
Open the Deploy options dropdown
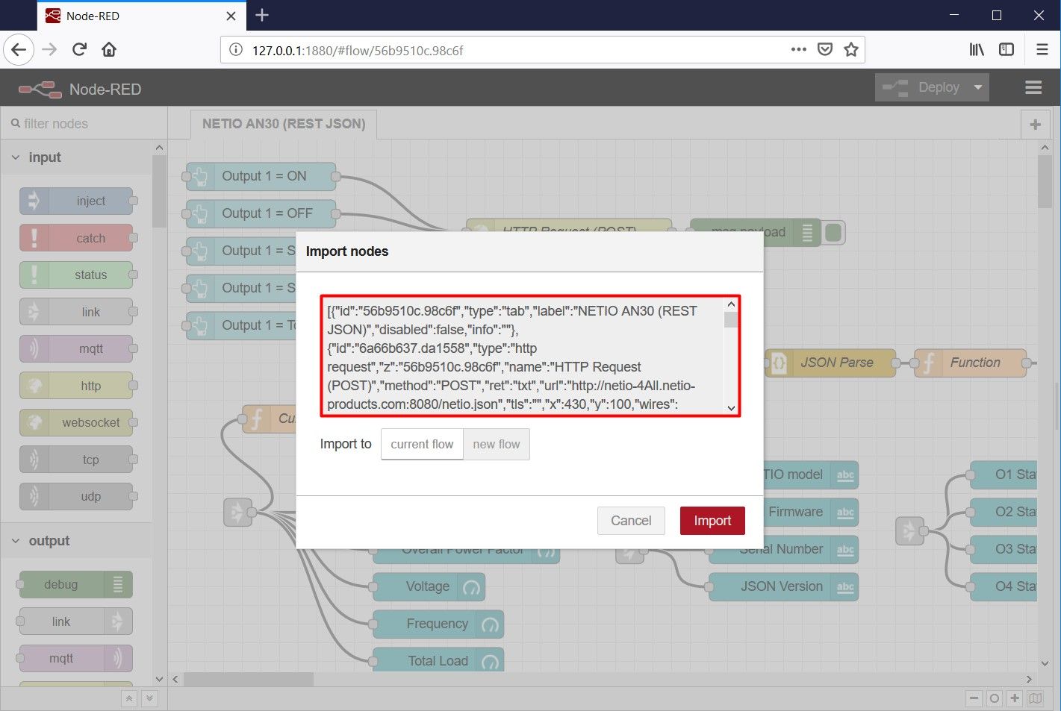(x=978, y=87)
